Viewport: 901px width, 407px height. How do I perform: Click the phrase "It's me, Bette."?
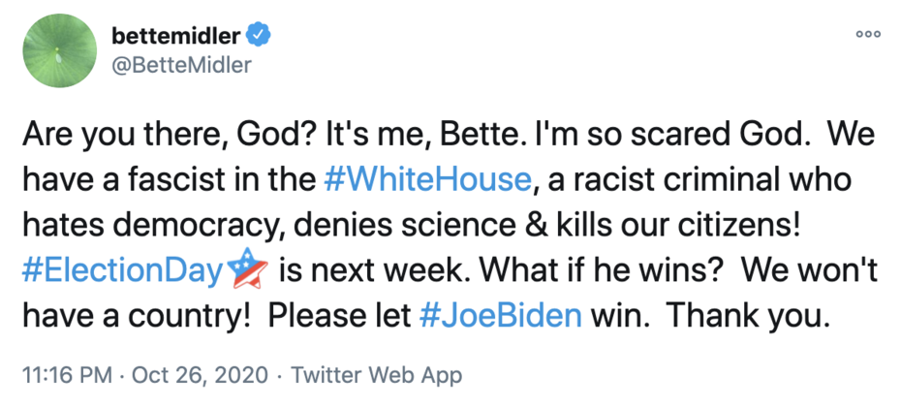[x=373, y=134]
